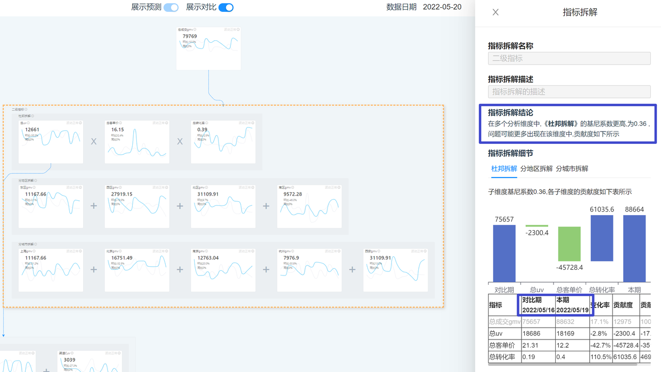The height and width of the screenshot is (372, 661).
Task: Click the status info icon on 南区gmv card
Action: click(x=339, y=188)
